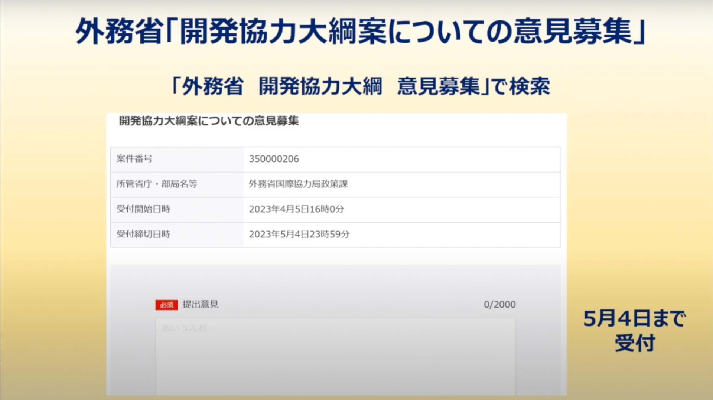The width and height of the screenshot is (713, 400).
Task: Click the 受付 text below 5月4日まで
Action: click(635, 343)
